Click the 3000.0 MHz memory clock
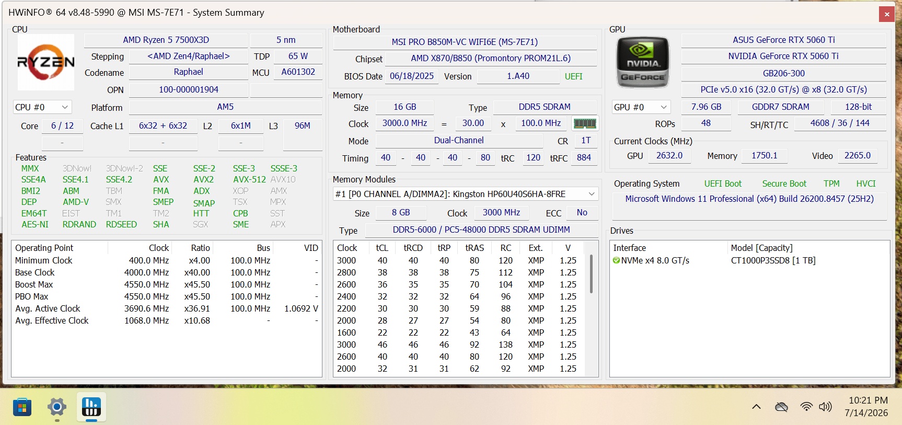The height and width of the screenshot is (425, 902). (404, 123)
